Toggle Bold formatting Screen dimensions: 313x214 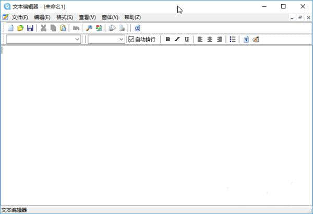[x=167, y=39]
